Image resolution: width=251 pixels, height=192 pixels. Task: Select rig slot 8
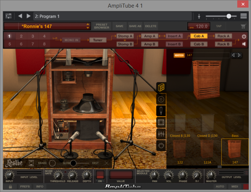(x=44, y=44)
